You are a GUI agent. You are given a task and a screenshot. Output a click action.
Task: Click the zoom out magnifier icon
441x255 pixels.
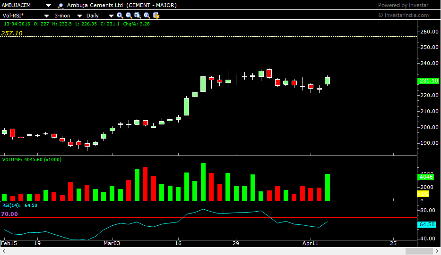pos(129,16)
